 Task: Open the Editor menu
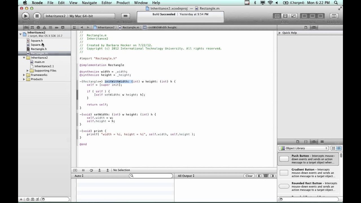[x=107, y=3]
